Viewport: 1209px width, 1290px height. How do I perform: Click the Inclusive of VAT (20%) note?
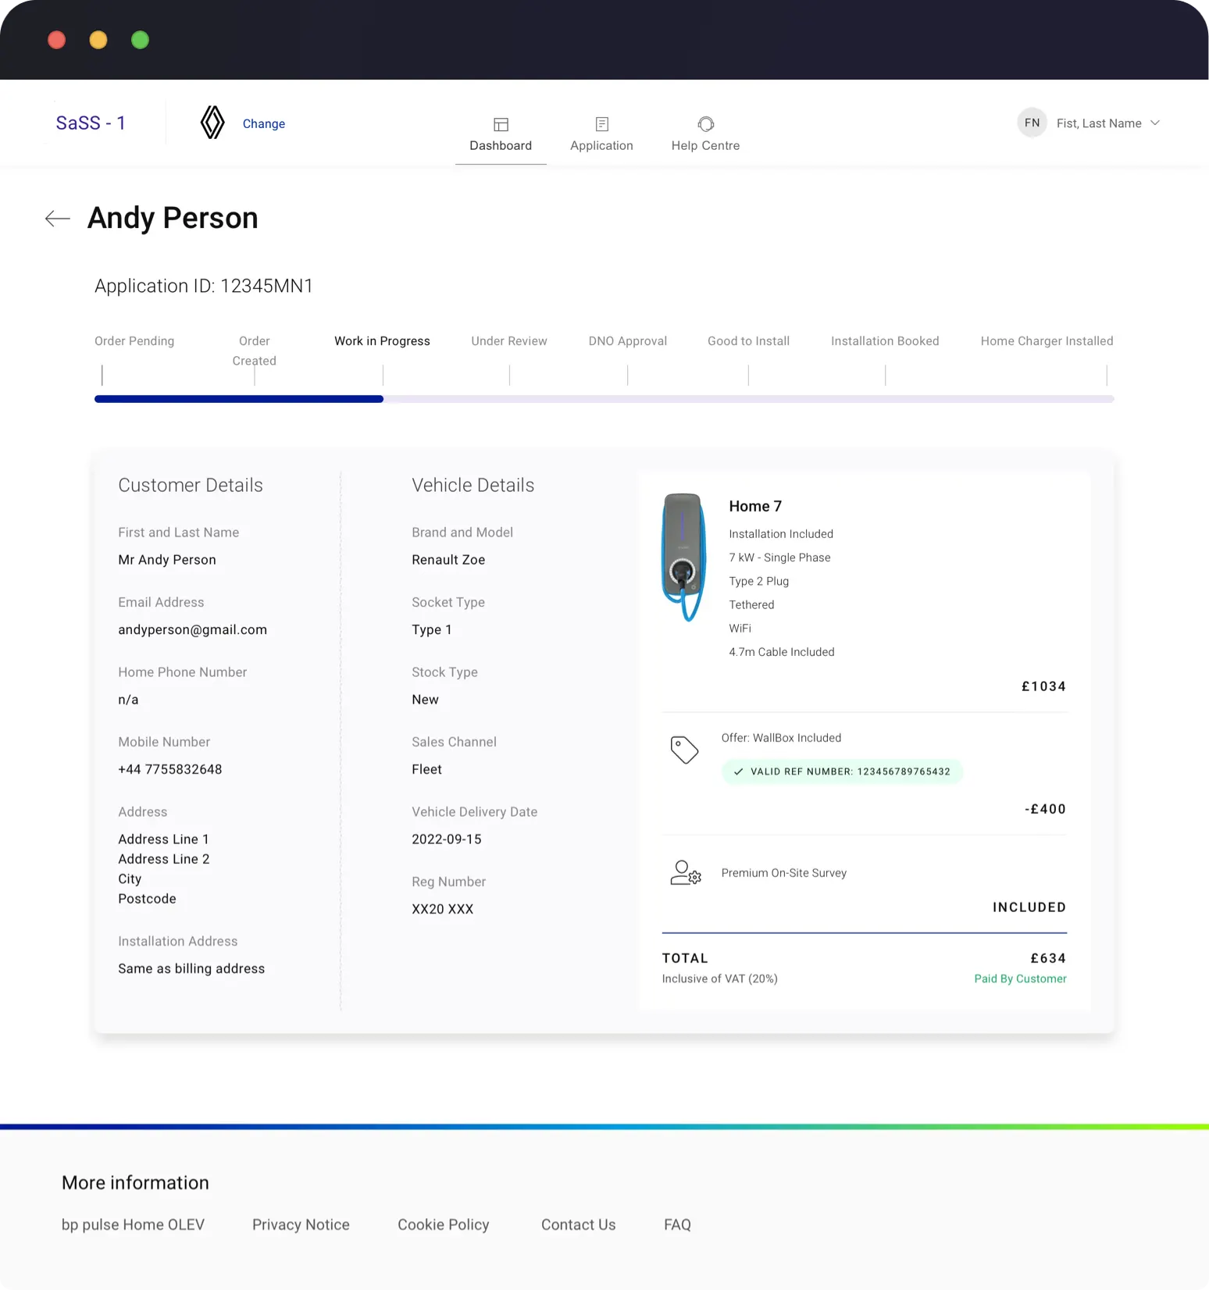pyautogui.click(x=719, y=978)
